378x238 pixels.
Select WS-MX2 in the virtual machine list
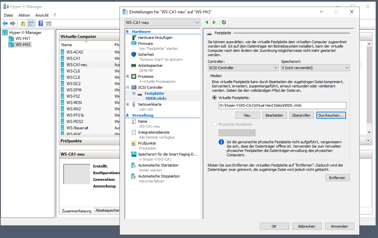pyautogui.click(x=74, y=109)
